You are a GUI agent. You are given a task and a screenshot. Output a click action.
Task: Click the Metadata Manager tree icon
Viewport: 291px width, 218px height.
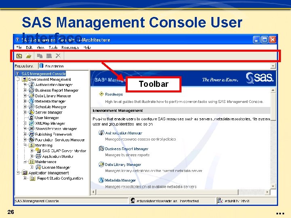[32, 101]
